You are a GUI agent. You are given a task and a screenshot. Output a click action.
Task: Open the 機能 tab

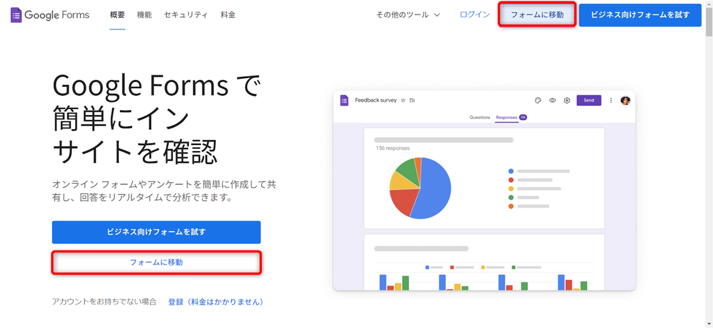pos(144,15)
